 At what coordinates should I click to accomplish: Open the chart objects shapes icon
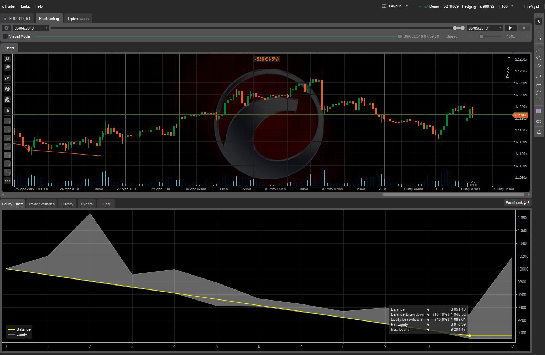7,99
